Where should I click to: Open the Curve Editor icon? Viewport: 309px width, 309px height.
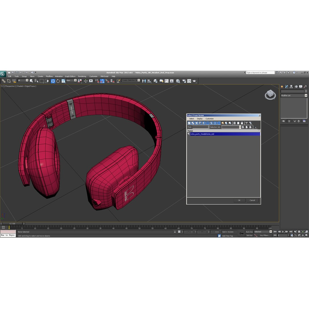click(167, 81)
